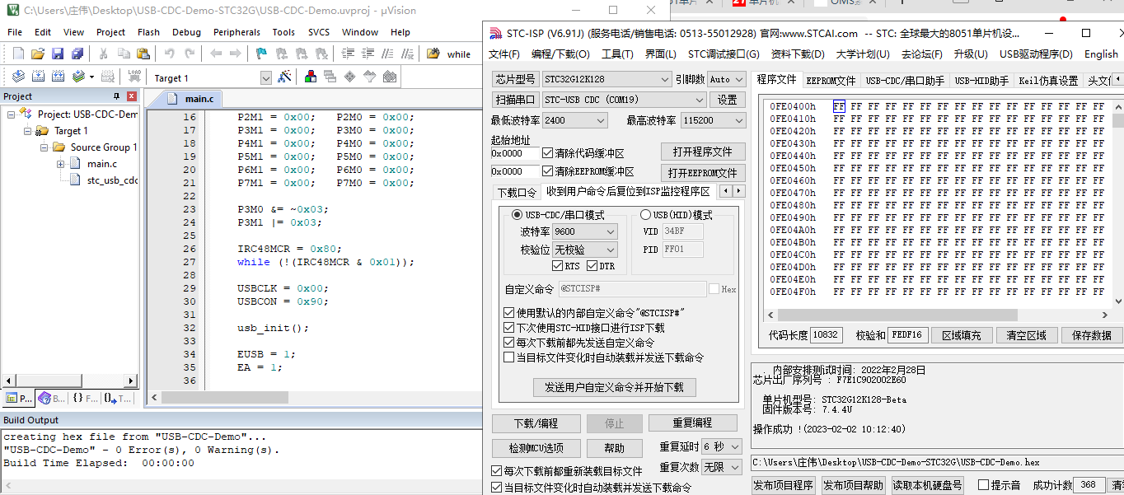1124x495 pixels.
Task: Switch to the EEPROM文件 tab
Action: click(831, 81)
